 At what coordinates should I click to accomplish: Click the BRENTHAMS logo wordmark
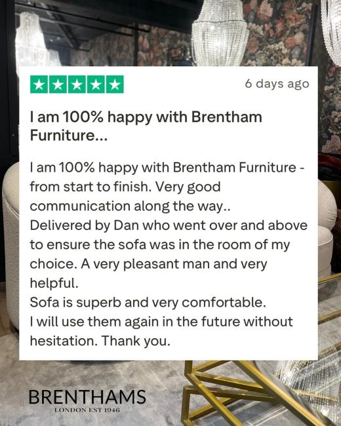coord(87,397)
